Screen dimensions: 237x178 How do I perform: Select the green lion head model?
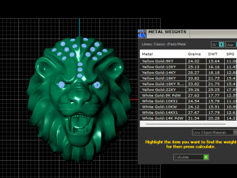pyautogui.click(x=79, y=99)
